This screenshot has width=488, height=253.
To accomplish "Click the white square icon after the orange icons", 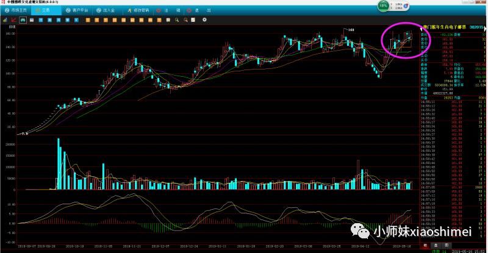I will 168,20.
